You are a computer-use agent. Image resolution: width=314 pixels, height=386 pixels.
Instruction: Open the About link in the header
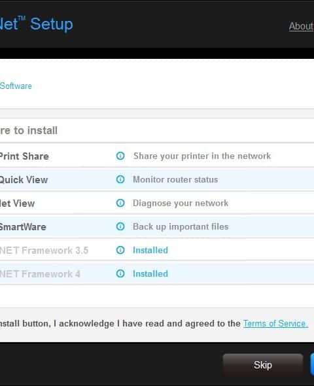pyautogui.click(x=301, y=26)
